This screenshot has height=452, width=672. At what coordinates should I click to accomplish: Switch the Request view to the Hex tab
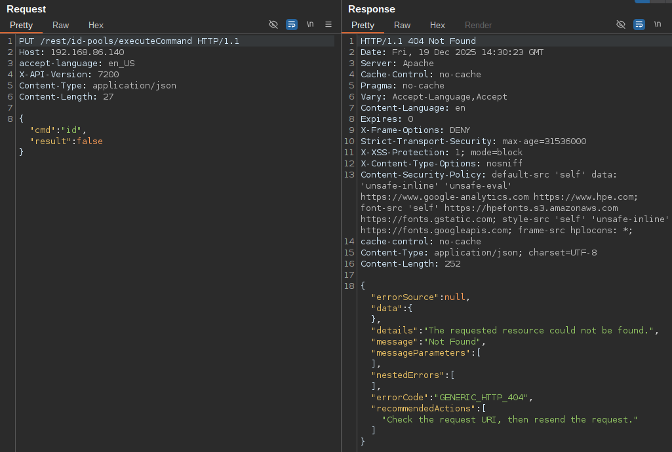[96, 26]
